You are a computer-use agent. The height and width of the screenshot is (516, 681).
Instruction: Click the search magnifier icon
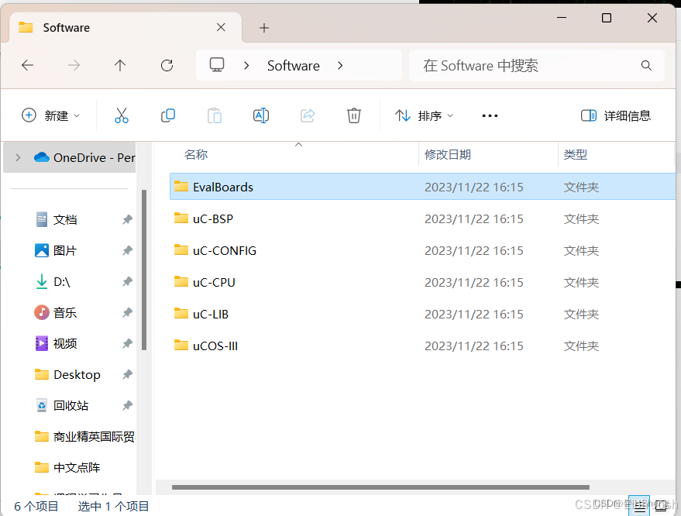(646, 66)
